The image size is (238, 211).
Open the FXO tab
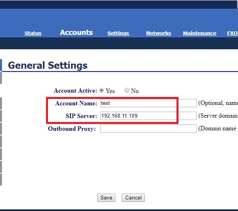232,33
